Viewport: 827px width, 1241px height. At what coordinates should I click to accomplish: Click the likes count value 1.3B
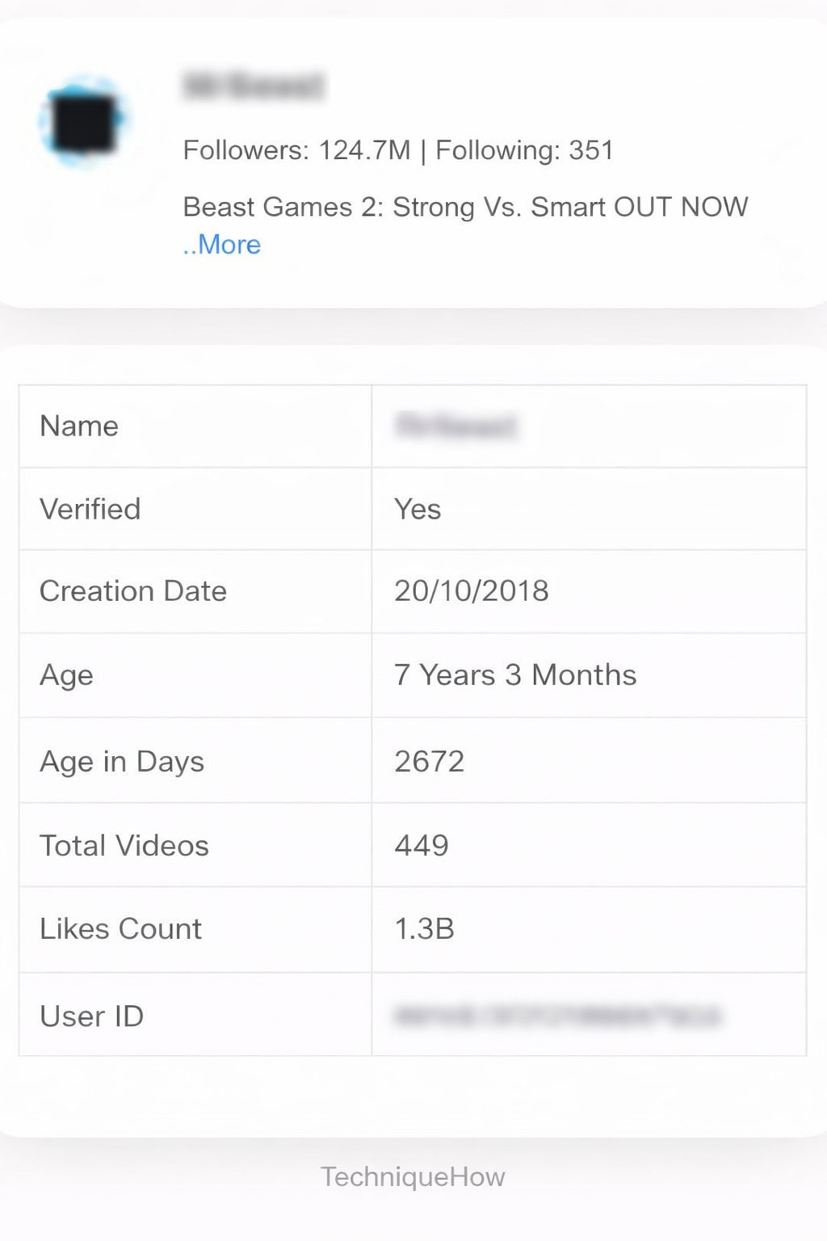(424, 929)
